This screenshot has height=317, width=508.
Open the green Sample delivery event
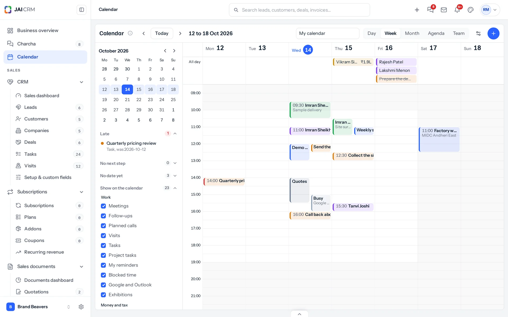click(310, 110)
